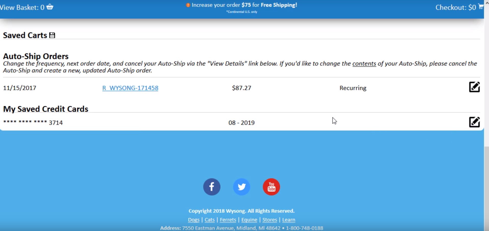Click the View Basket icon
This screenshot has width=489, height=231.
pos(50,7)
